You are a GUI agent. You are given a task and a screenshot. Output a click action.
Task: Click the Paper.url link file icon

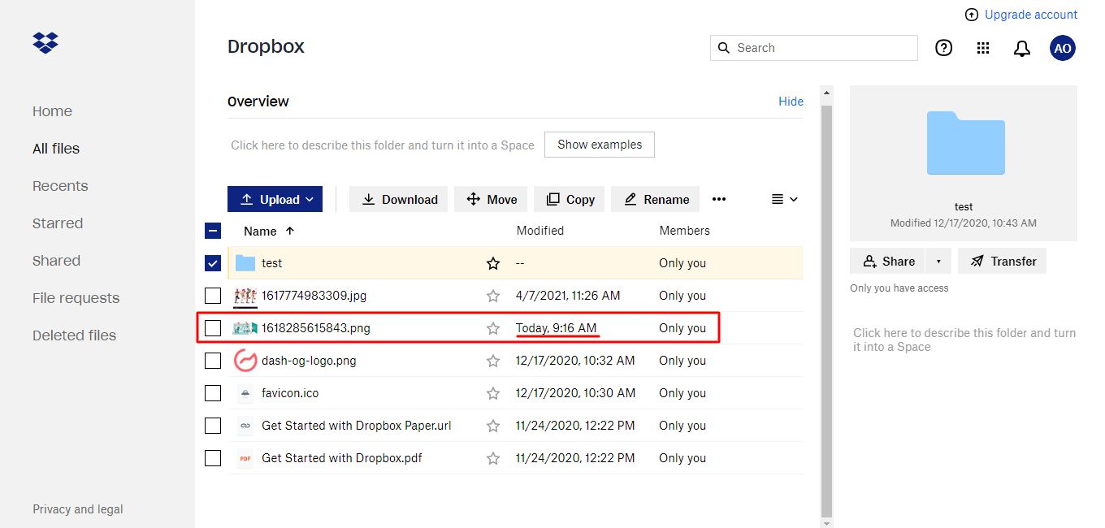245,426
